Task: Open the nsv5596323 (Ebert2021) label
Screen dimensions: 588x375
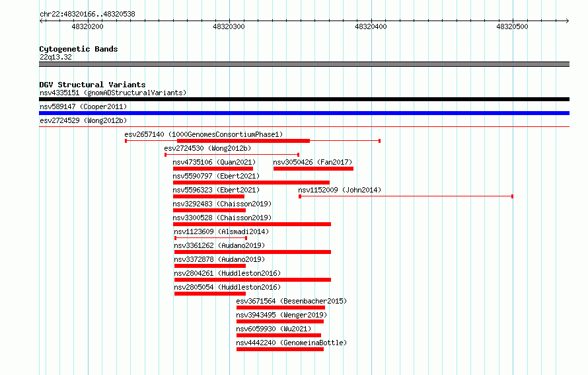Action: (216, 190)
